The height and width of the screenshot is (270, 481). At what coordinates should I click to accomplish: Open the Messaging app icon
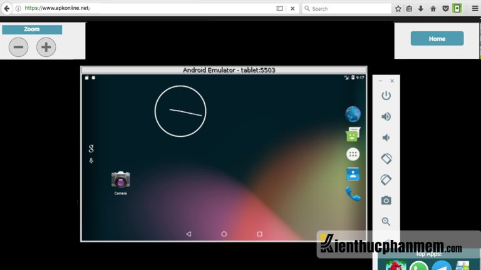353,134
